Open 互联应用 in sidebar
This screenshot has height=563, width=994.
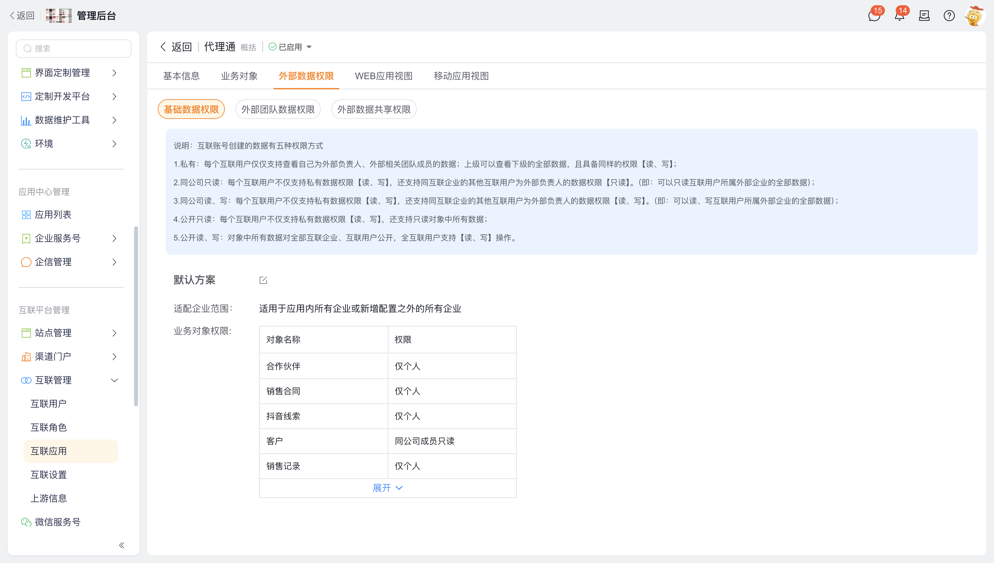point(71,451)
